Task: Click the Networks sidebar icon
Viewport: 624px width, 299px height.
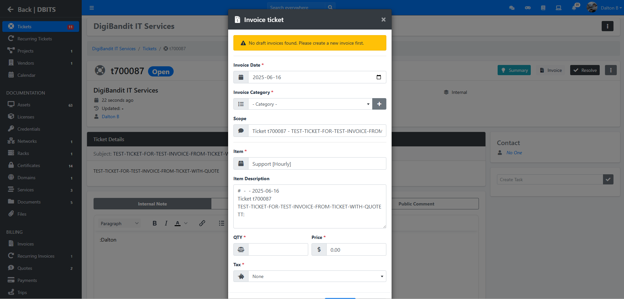Action: click(11, 141)
